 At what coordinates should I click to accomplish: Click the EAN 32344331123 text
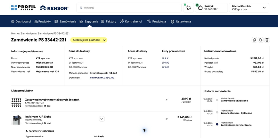[x=34, y=103]
